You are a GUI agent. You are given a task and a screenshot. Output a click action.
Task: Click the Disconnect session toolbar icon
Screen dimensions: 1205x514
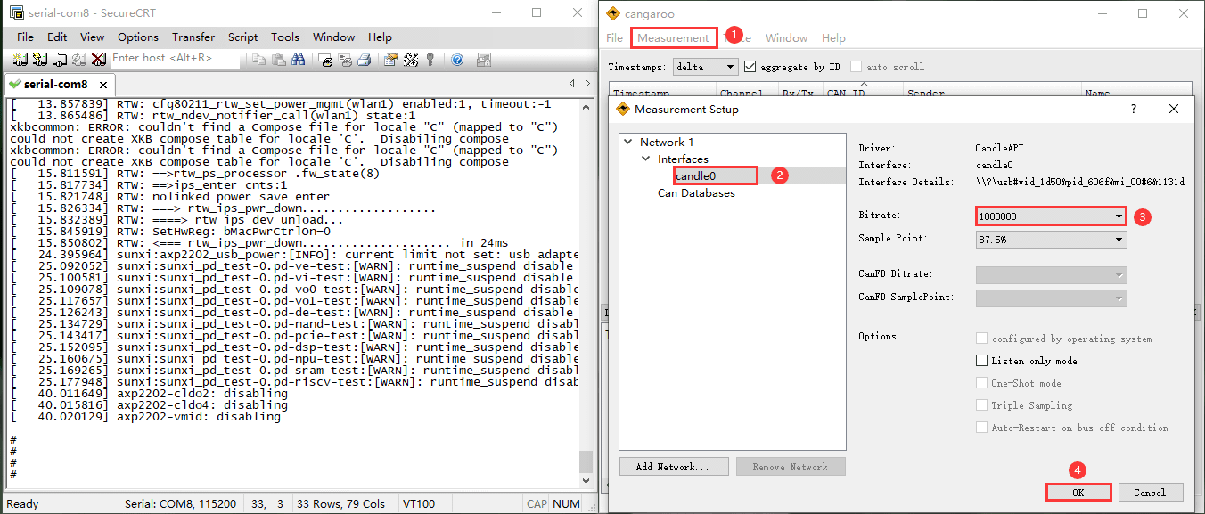[98, 59]
